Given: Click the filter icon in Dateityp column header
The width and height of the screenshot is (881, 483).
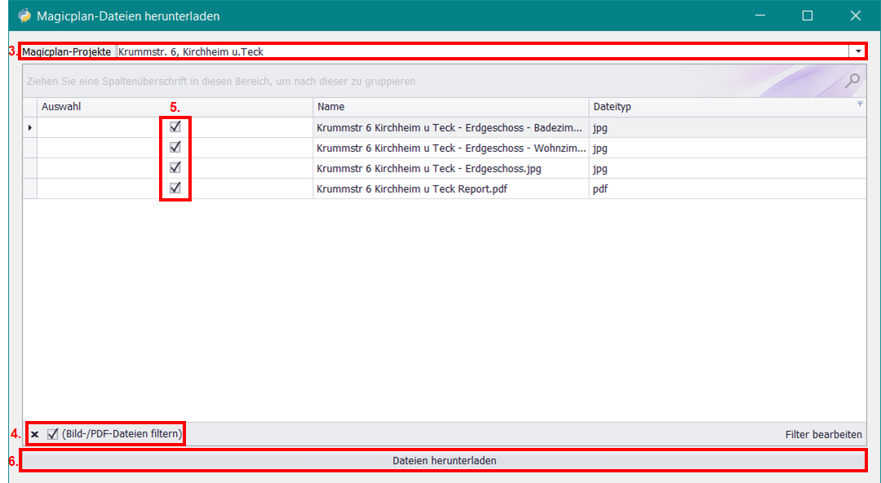Looking at the screenshot, I should 860,104.
